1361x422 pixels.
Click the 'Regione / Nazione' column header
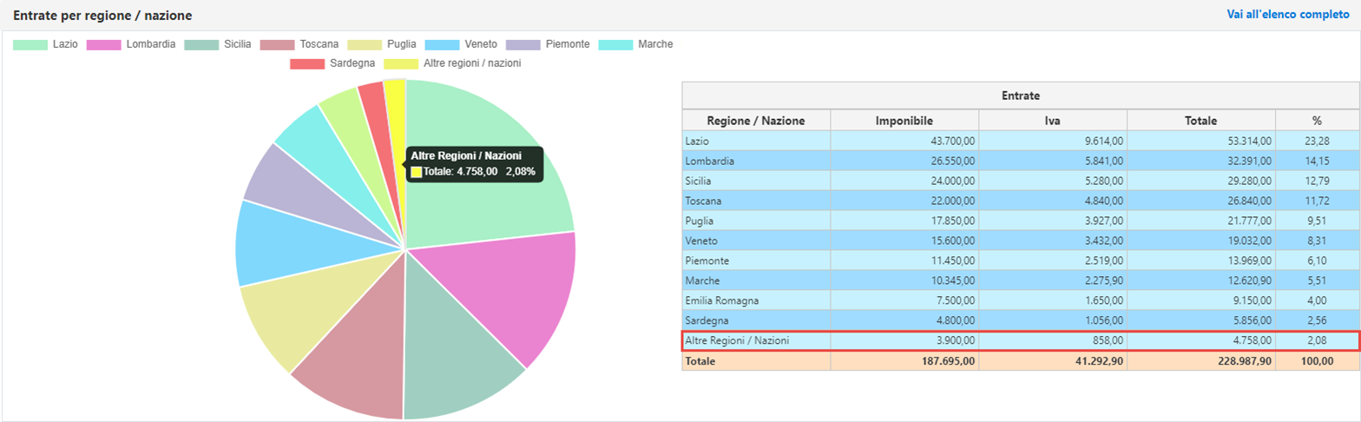[x=756, y=121]
